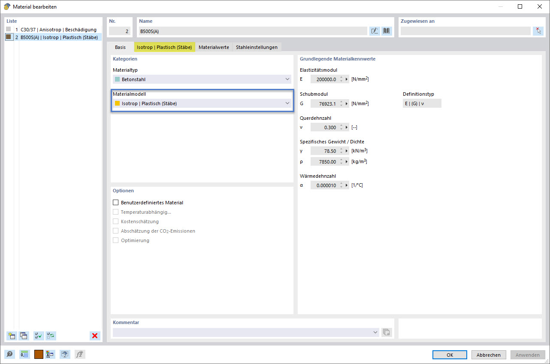
Task: Open the Materialtyp Betonstahl dropdown
Action: tap(202, 79)
